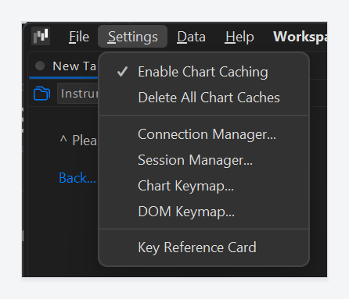Open Key Reference Card
This screenshot has height=299, width=349.
(204, 247)
